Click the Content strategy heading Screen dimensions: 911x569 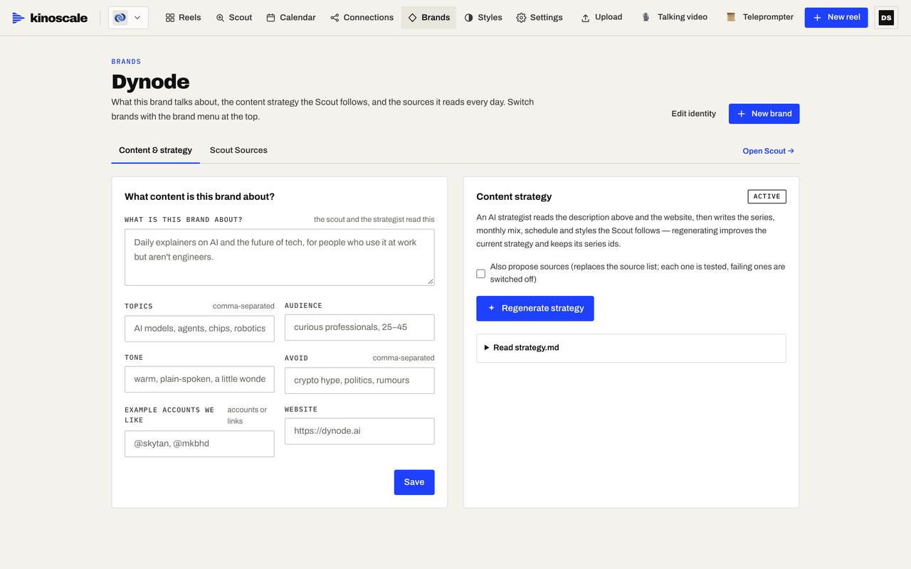[x=514, y=196]
